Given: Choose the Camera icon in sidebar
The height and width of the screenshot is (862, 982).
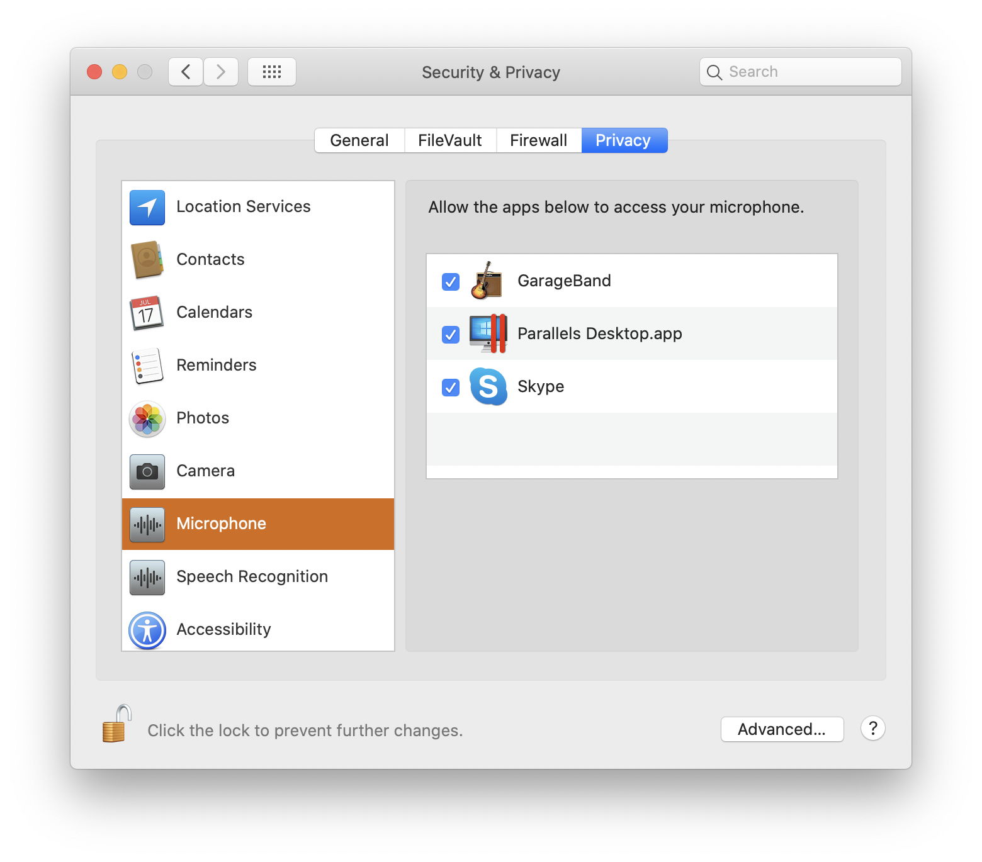Looking at the screenshot, I should 147,471.
